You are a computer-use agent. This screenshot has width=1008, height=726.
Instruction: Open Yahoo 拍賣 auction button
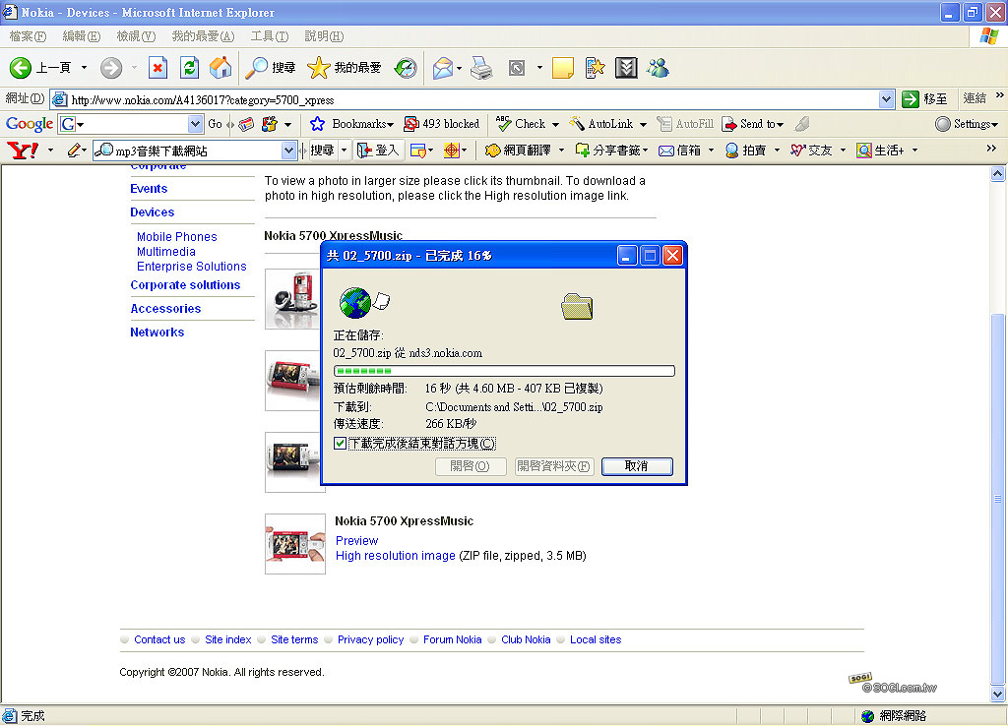coord(746,151)
